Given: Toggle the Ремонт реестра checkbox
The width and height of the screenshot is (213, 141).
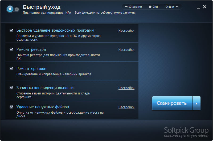Looking at the screenshot, I should 11,49.
